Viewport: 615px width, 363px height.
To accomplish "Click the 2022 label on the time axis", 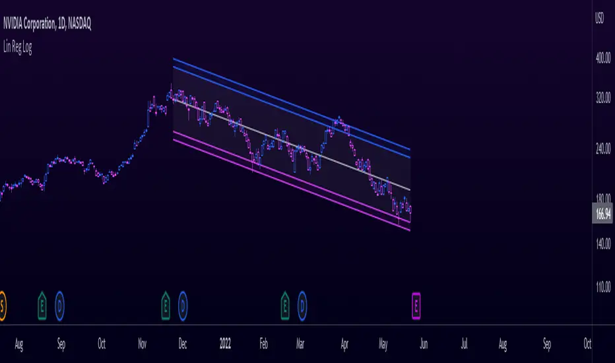I will [225, 344].
